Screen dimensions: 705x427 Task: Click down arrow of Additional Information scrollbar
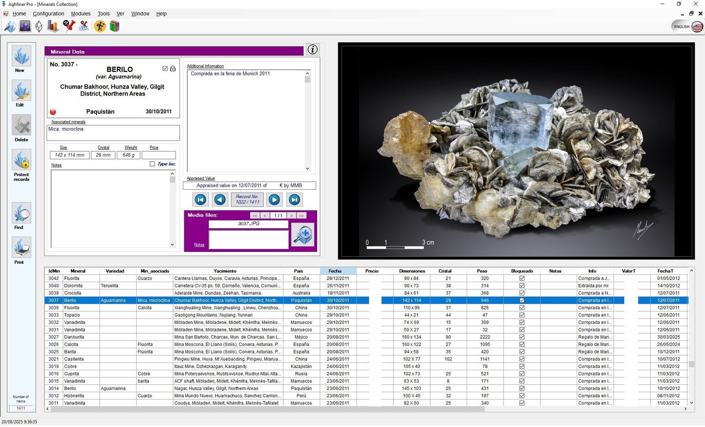click(308, 169)
